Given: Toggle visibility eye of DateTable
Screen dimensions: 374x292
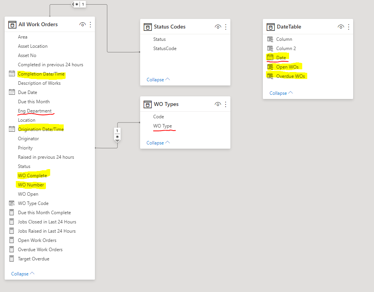Looking at the screenshot, I should [341, 27].
